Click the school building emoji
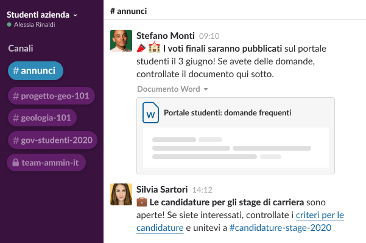This screenshot has height=243, width=366. coord(154,48)
